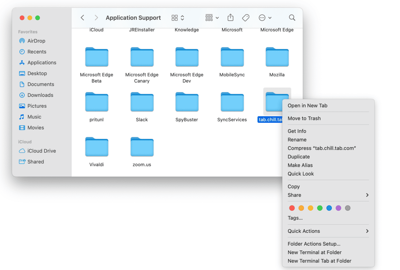
Task: Click the Search magnifier icon
Action: [292, 18]
